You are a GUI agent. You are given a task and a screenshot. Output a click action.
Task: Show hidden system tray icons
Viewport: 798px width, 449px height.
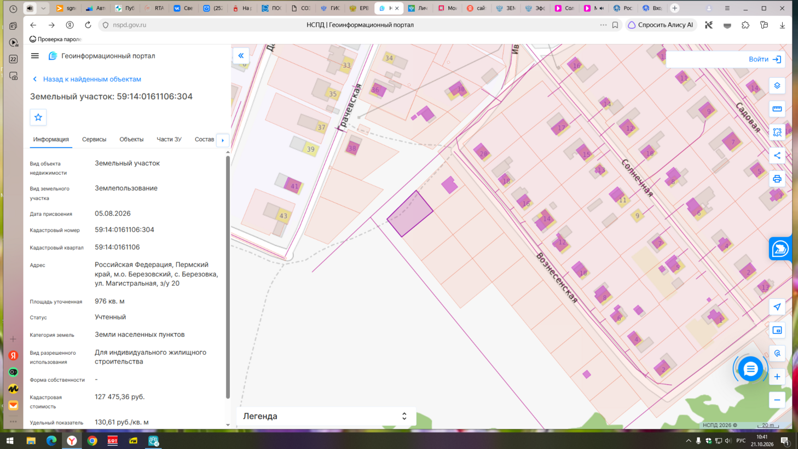[x=688, y=441]
